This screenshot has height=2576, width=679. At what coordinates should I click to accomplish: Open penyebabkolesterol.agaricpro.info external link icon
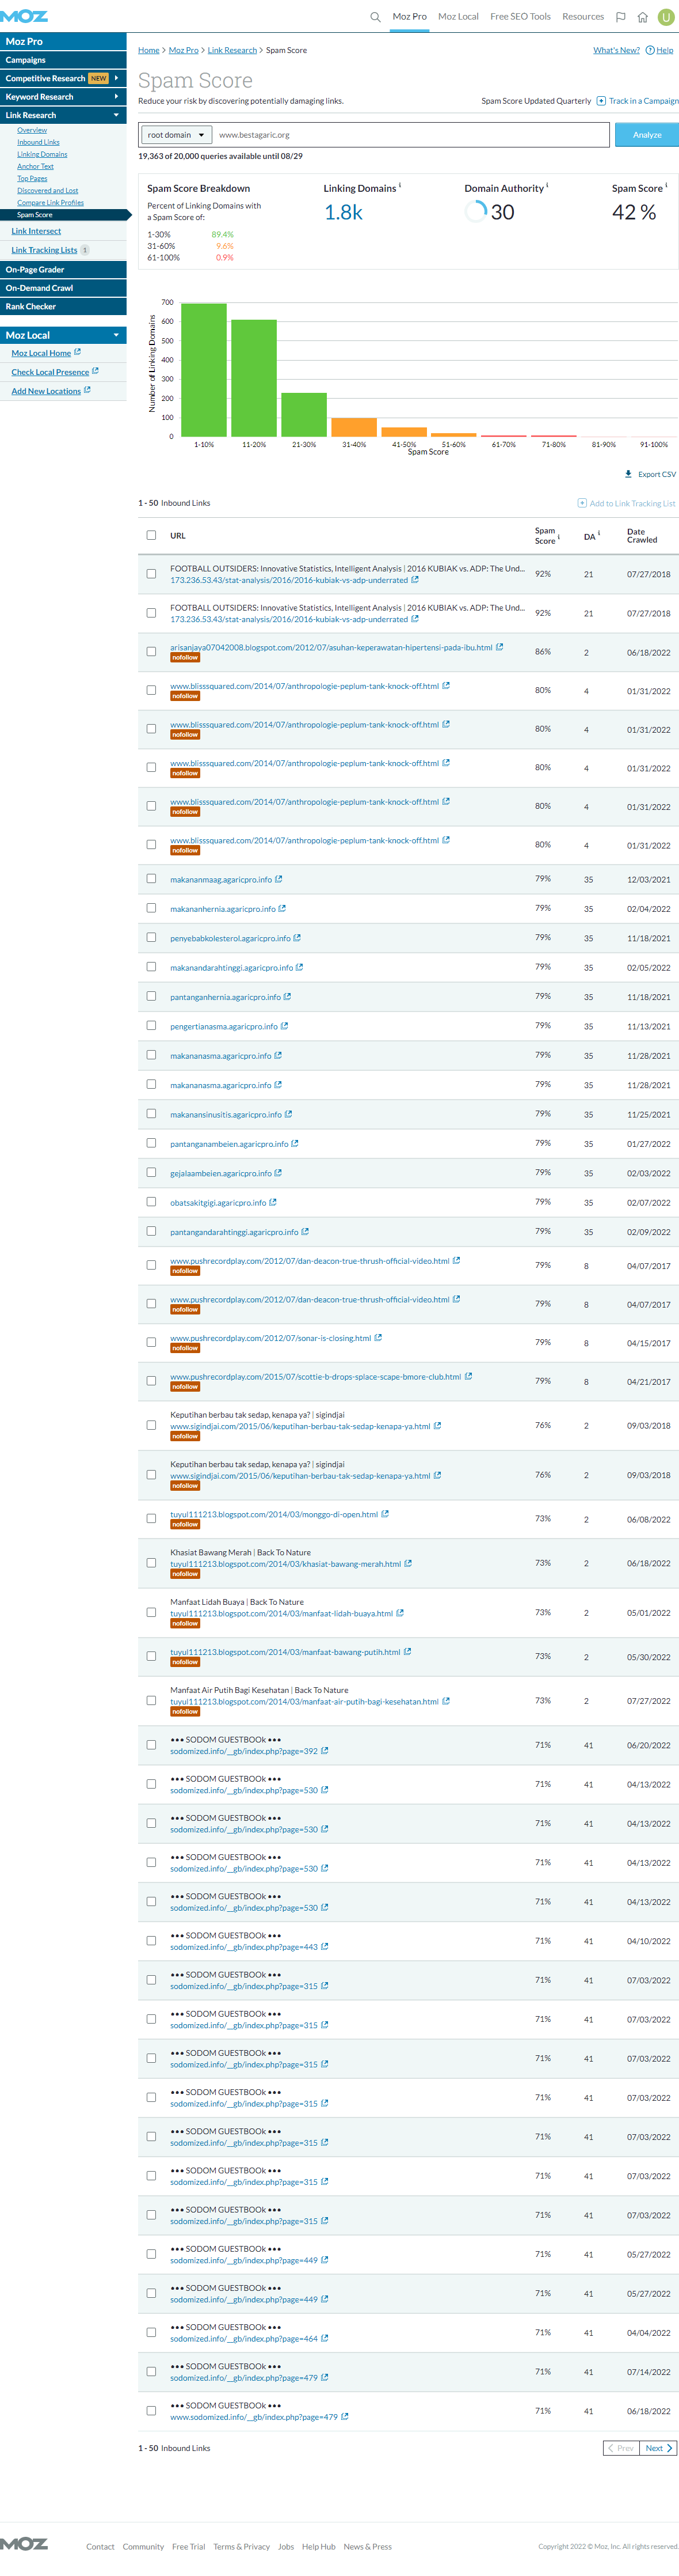pos(297,938)
